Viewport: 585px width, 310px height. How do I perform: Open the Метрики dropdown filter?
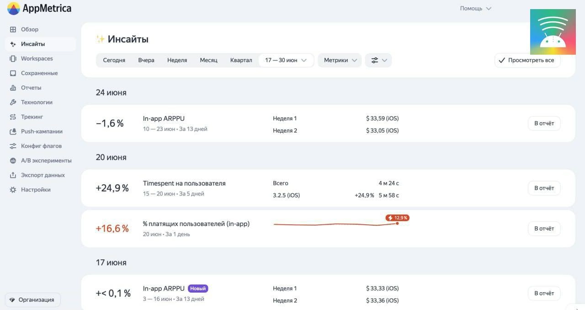pyautogui.click(x=340, y=60)
